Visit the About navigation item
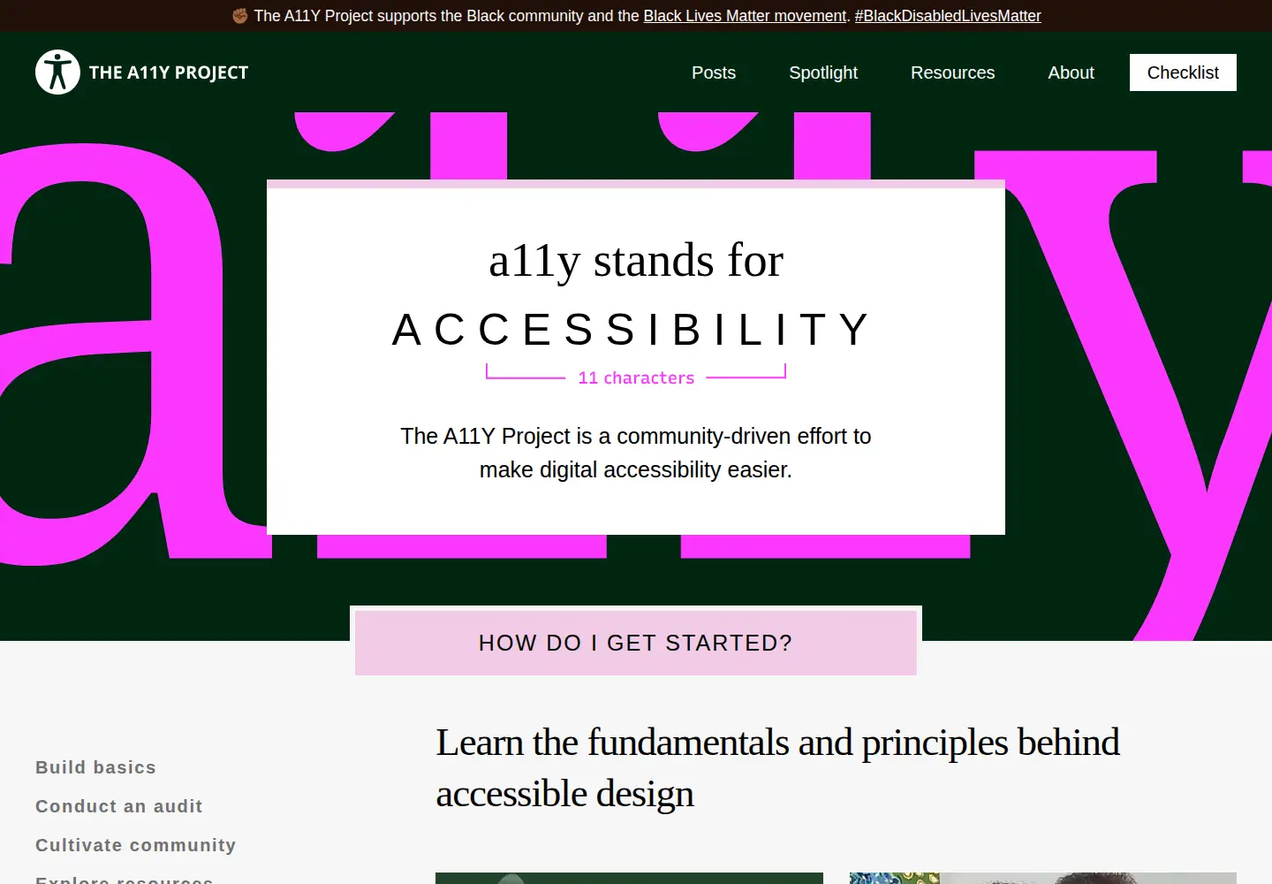The width and height of the screenshot is (1272, 884). coord(1071,72)
